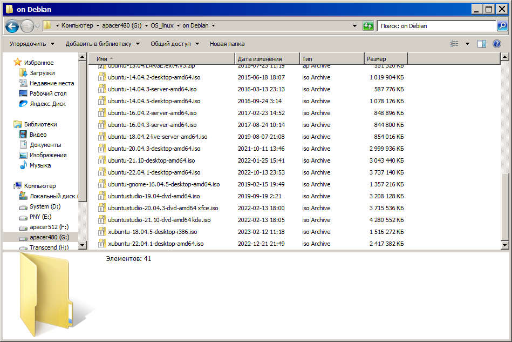Select file ubuntu-gnome-16.04.5-desktop-amd64.iso
Screen dimensions: 512x342
click(x=164, y=184)
